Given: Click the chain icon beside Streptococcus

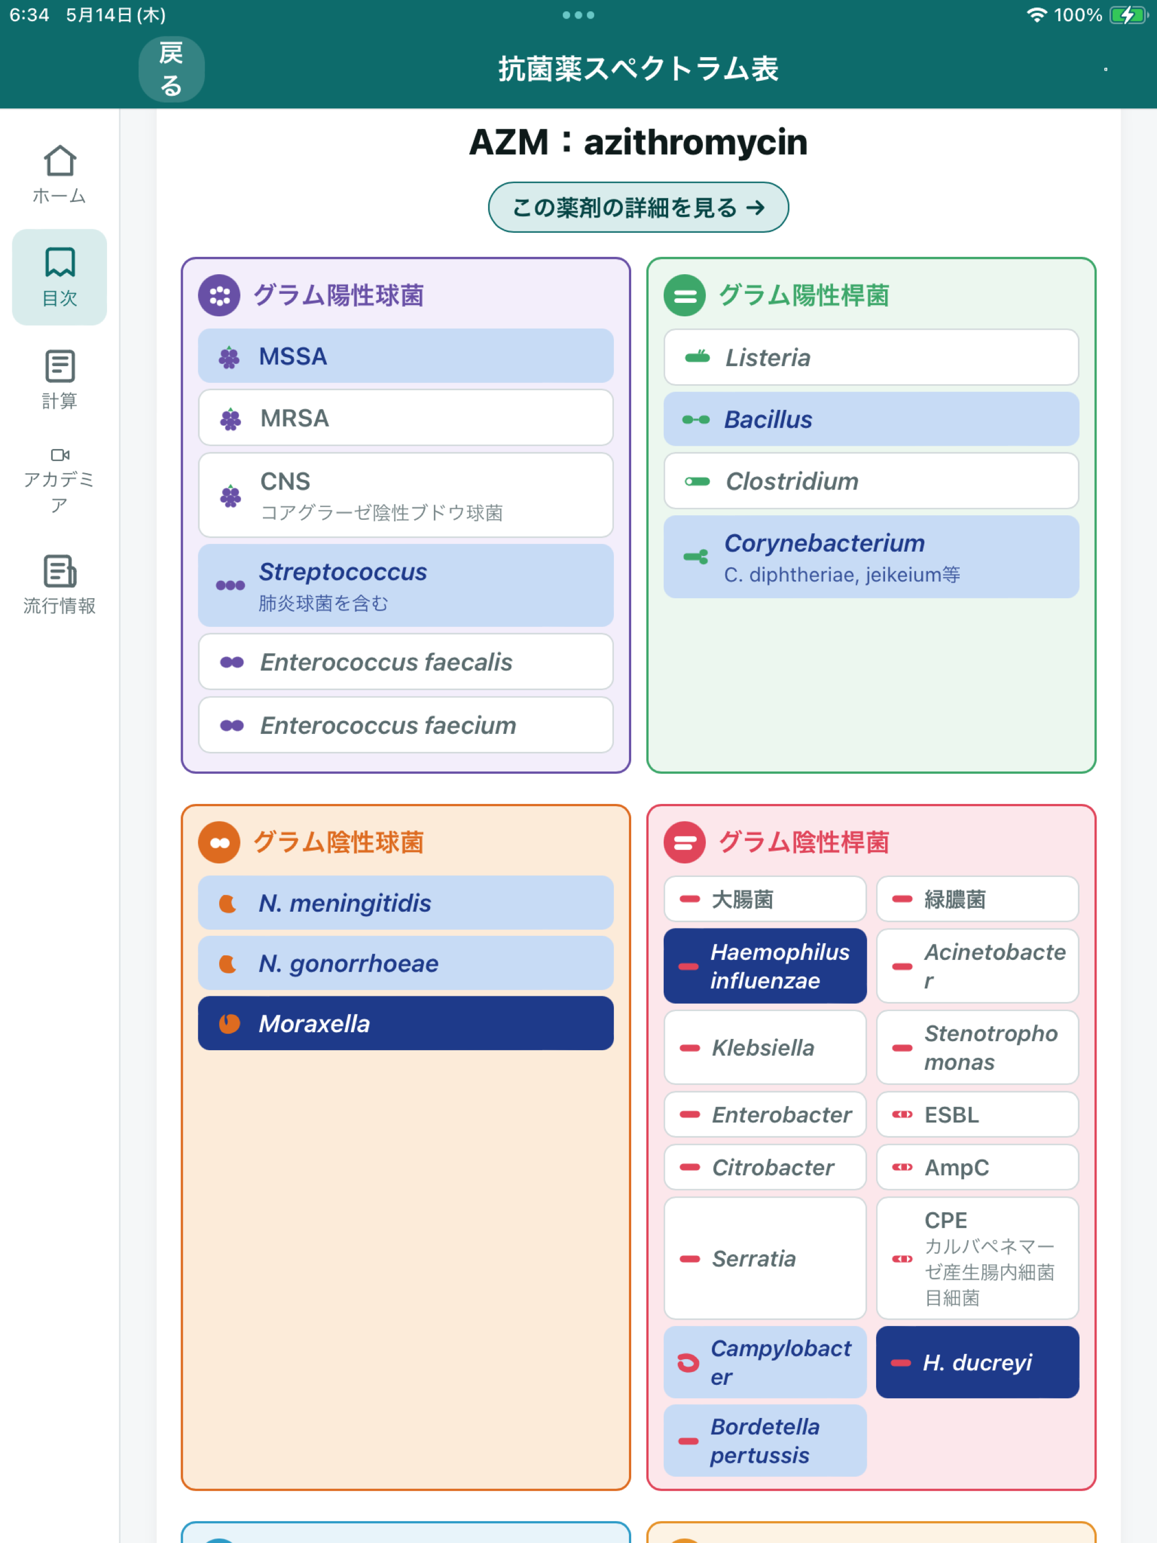Looking at the screenshot, I should [x=230, y=585].
